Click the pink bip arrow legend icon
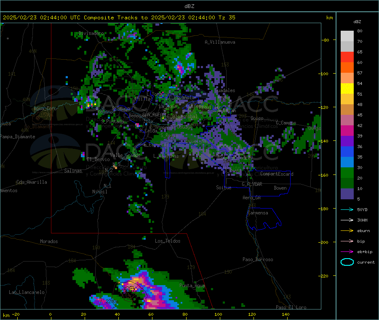This screenshot has width=379, height=320. click(347, 241)
